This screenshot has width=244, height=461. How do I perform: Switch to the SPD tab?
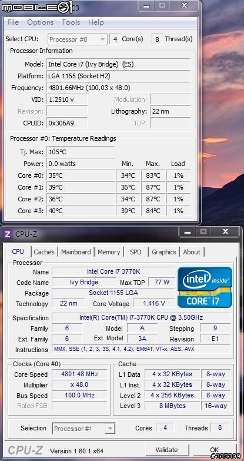[135, 252]
